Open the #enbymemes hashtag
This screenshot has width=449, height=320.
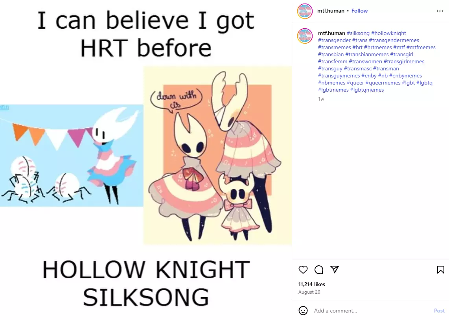(x=405, y=75)
